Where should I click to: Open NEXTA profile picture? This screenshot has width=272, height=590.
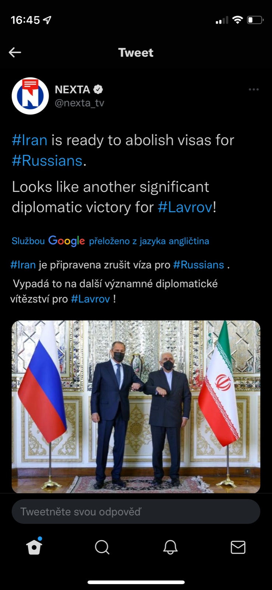[x=30, y=96]
